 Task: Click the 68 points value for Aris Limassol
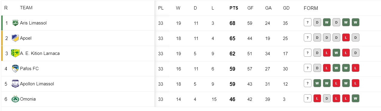232,23
